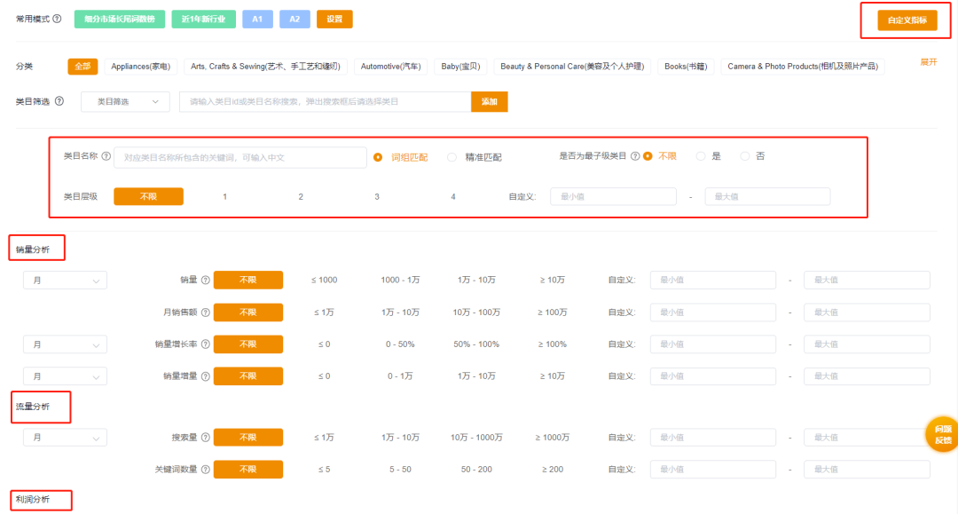Select Baby(宝贝) category

(x=460, y=66)
